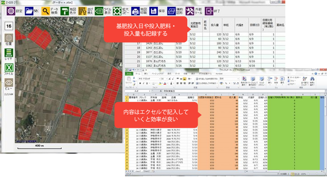The width and height of the screenshot is (327, 181).
Task: Click the Excel name box
Action: [x=138, y=91]
